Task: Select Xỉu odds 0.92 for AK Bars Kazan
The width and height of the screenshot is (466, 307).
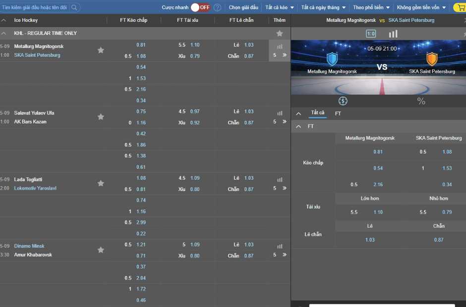Action: [195, 123]
